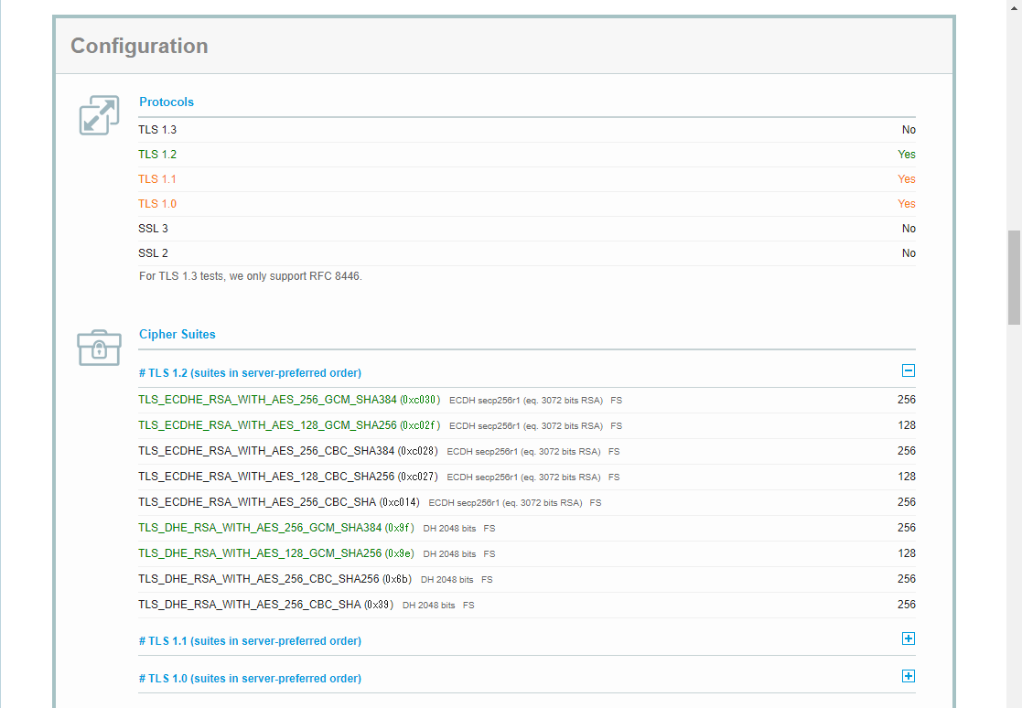Click the 256 bit value on the 0xc028 row
Viewport: 1022px width, 708px height.
click(907, 451)
